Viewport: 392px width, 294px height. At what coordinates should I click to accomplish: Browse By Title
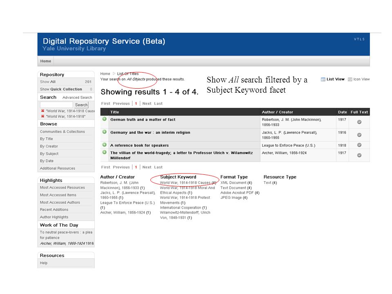pos(46,139)
